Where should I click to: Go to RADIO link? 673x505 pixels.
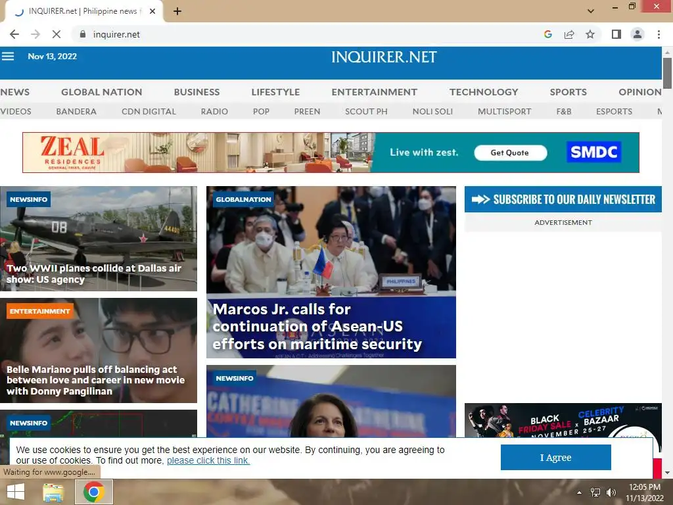[x=214, y=111]
